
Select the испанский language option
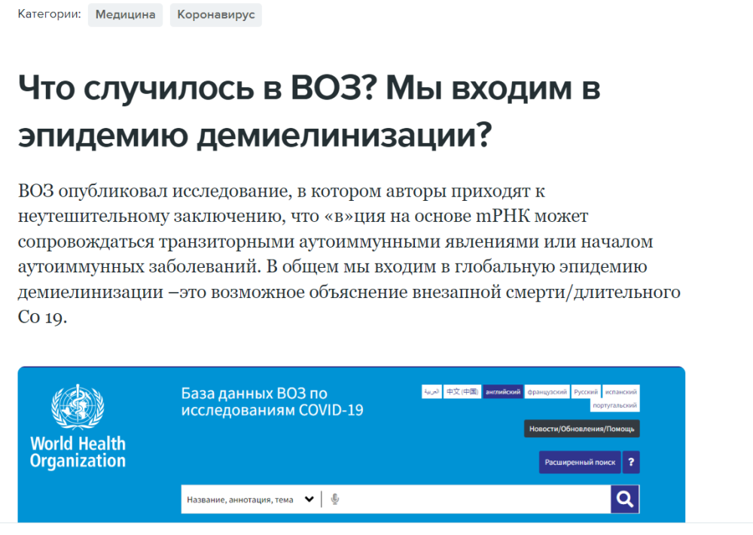tap(621, 391)
